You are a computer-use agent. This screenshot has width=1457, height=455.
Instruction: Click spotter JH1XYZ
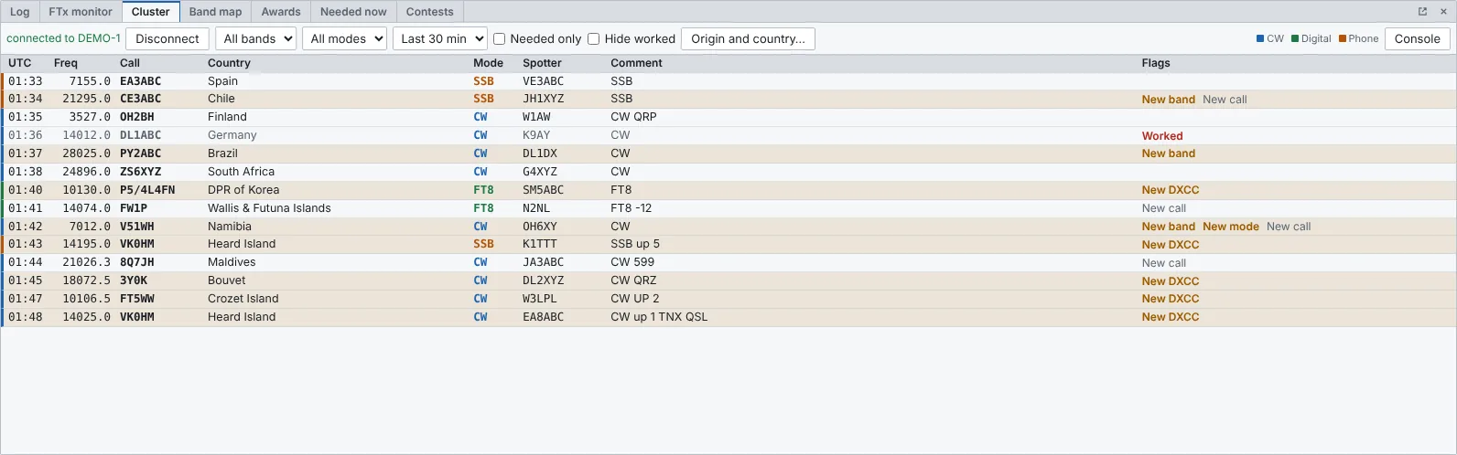point(544,99)
